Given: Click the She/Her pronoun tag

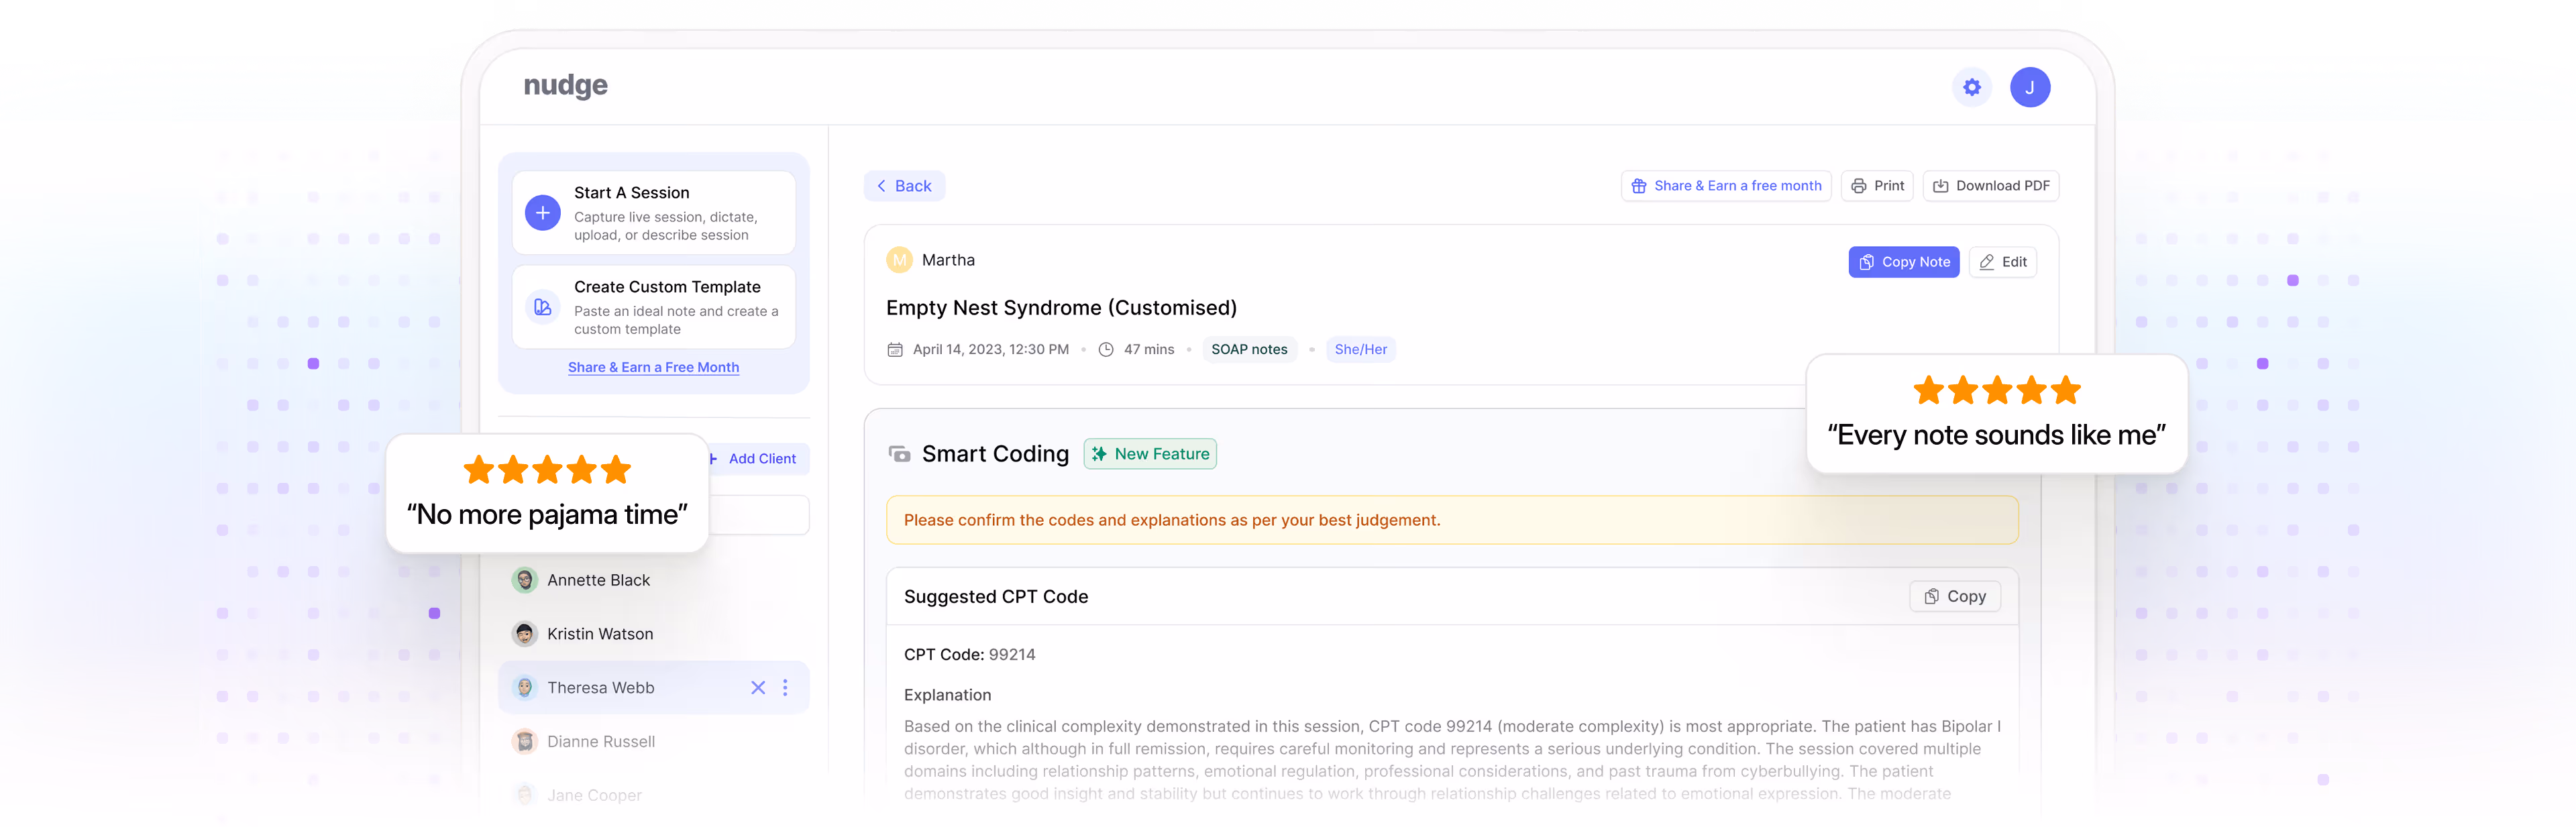Looking at the screenshot, I should (x=1360, y=350).
